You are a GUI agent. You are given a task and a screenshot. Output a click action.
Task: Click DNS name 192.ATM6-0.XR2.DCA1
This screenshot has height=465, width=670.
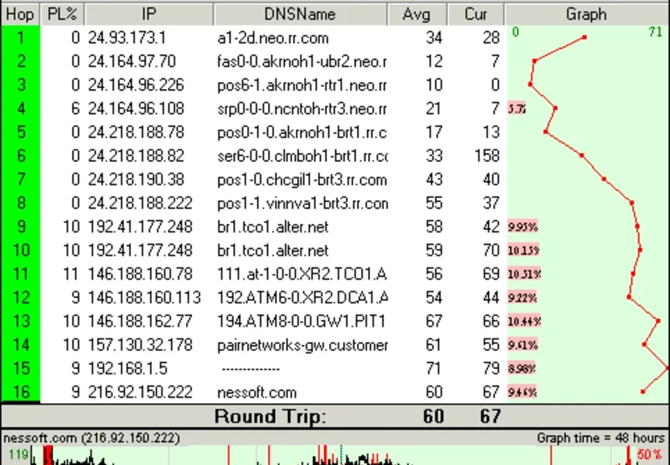[302, 297]
